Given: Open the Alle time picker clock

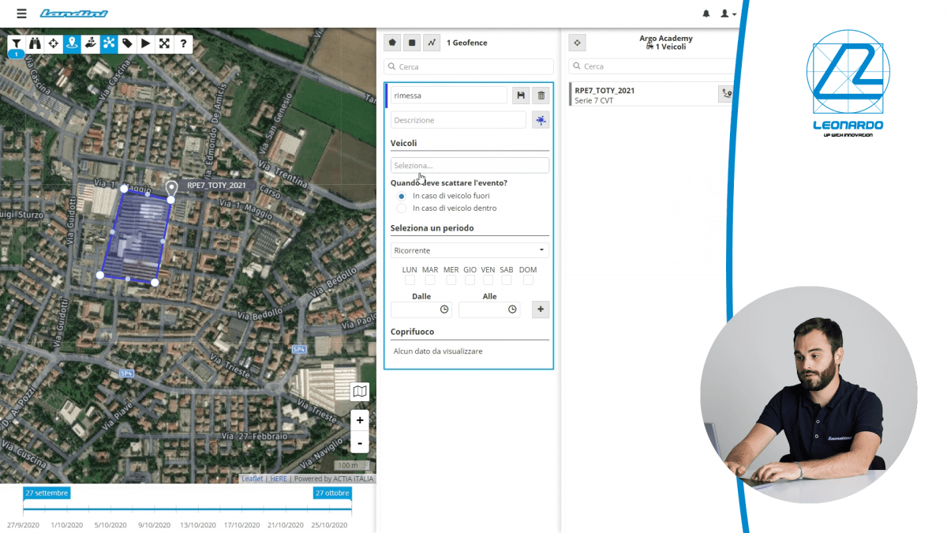Looking at the screenshot, I should [x=512, y=310].
